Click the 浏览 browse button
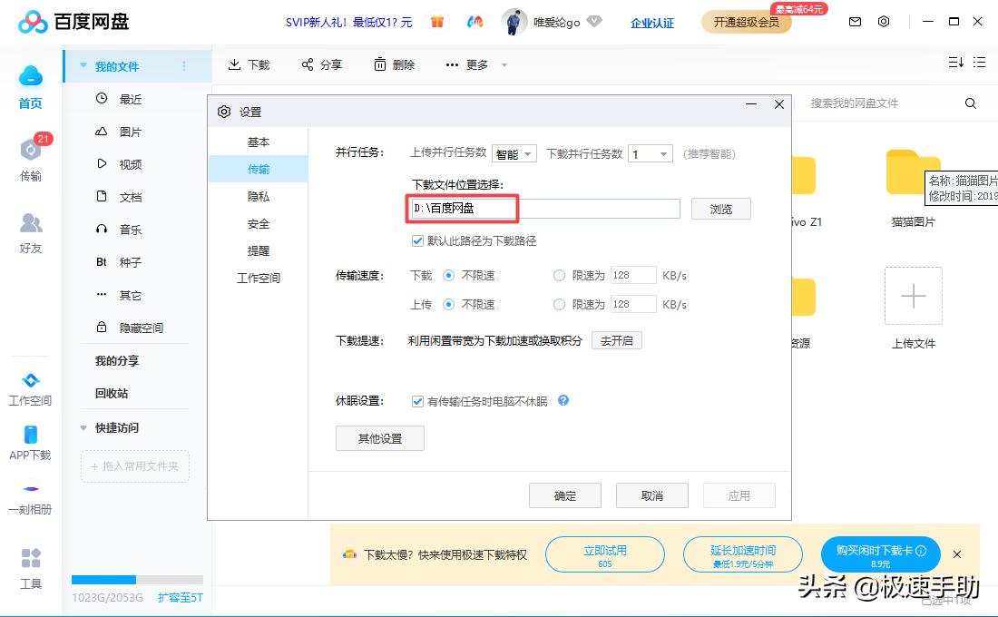The width and height of the screenshot is (998, 617). click(x=720, y=209)
